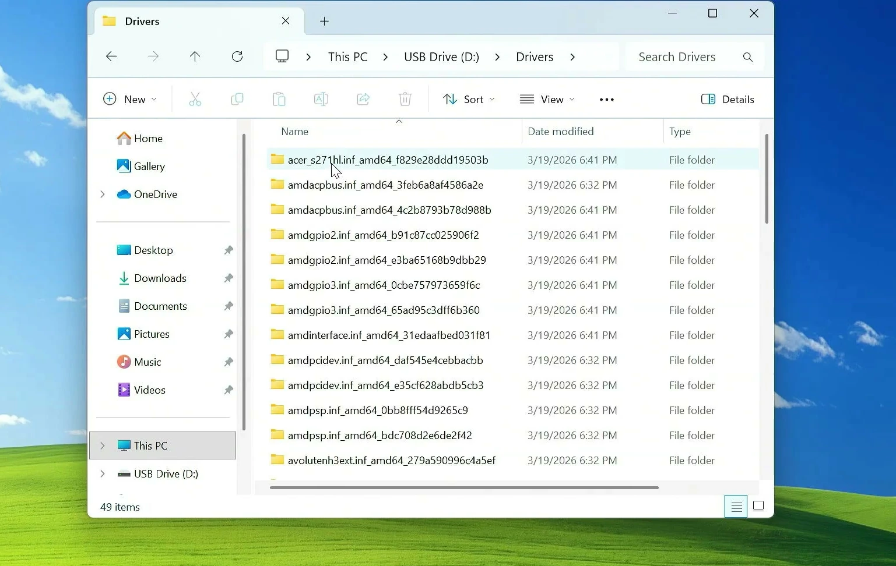Open Downloads in the navigation pane
Image resolution: width=896 pixels, height=566 pixels.
pos(152,278)
